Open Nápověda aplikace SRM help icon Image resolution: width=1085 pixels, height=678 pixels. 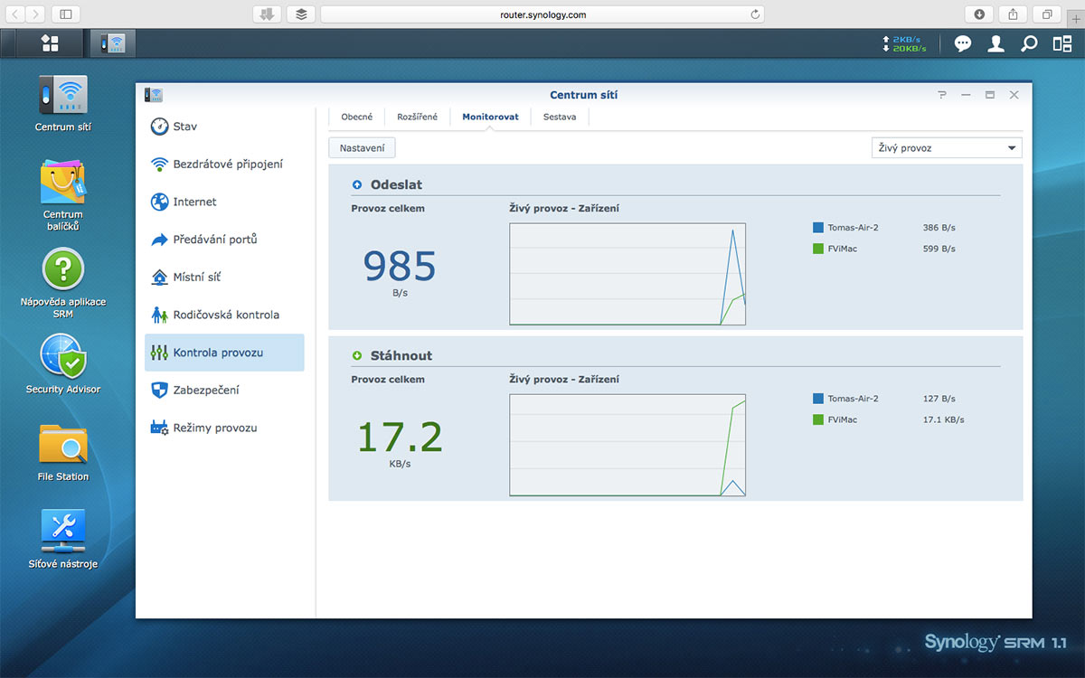point(63,269)
